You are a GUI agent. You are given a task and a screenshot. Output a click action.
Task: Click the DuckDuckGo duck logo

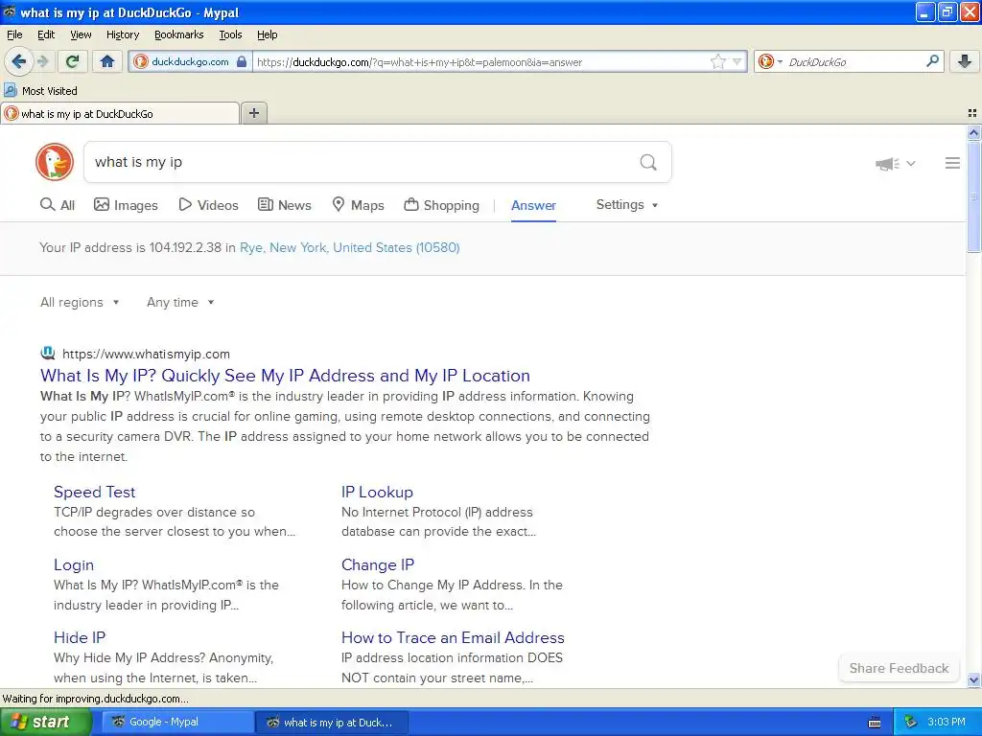point(55,162)
